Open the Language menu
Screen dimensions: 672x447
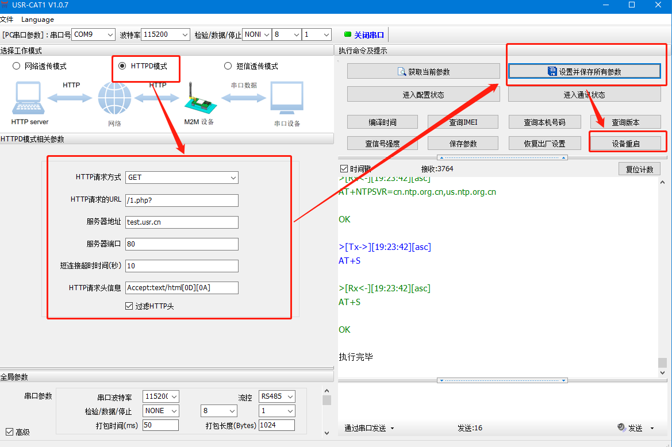point(37,20)
